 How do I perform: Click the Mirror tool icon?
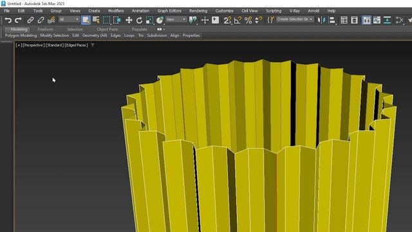tap(321, 20)
